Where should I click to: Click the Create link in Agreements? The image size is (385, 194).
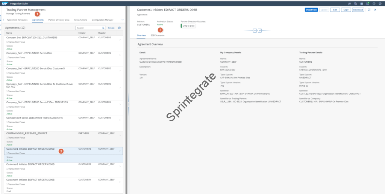pyautogui.click(x=111, y=28)
